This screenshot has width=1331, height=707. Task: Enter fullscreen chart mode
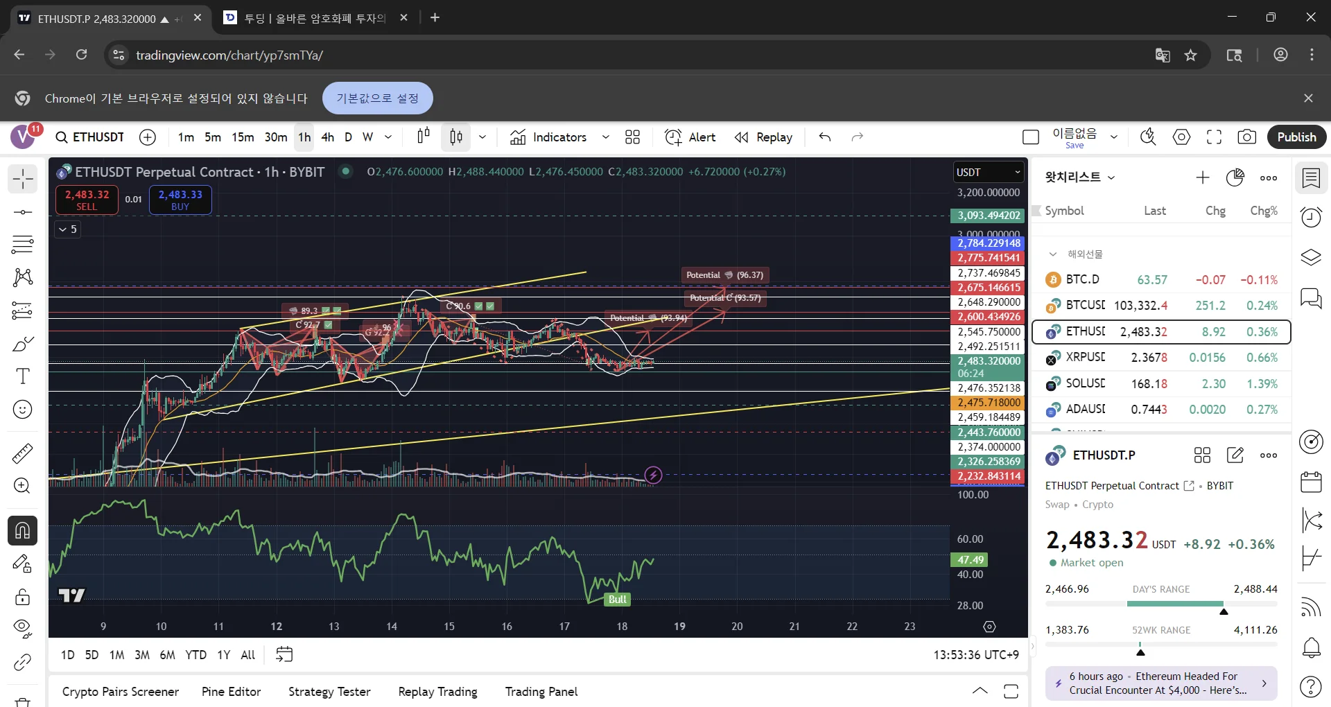[x=1214, y=137]
